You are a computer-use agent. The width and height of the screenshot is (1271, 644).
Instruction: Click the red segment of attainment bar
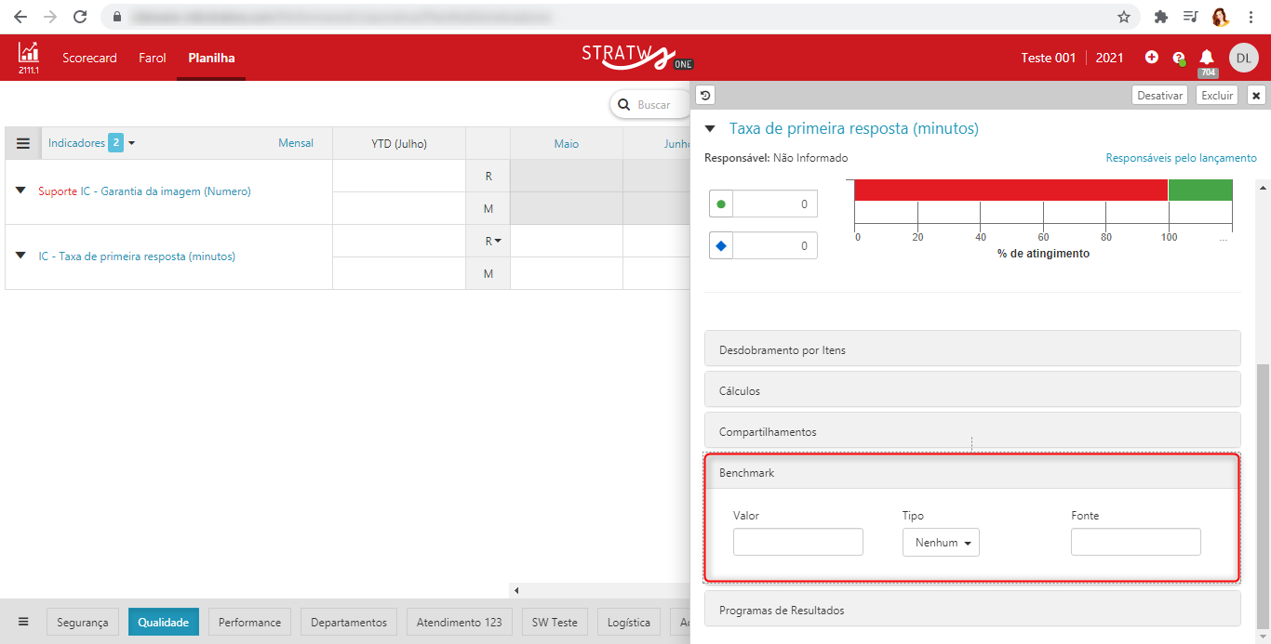[x=1011, y=190]
